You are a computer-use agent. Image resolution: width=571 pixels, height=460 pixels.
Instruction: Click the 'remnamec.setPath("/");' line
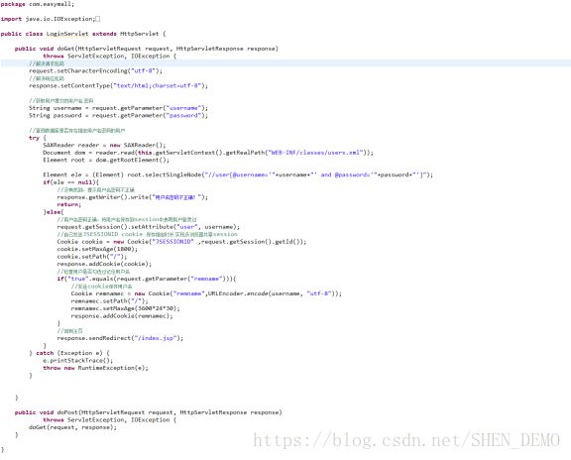pos(110,301)
